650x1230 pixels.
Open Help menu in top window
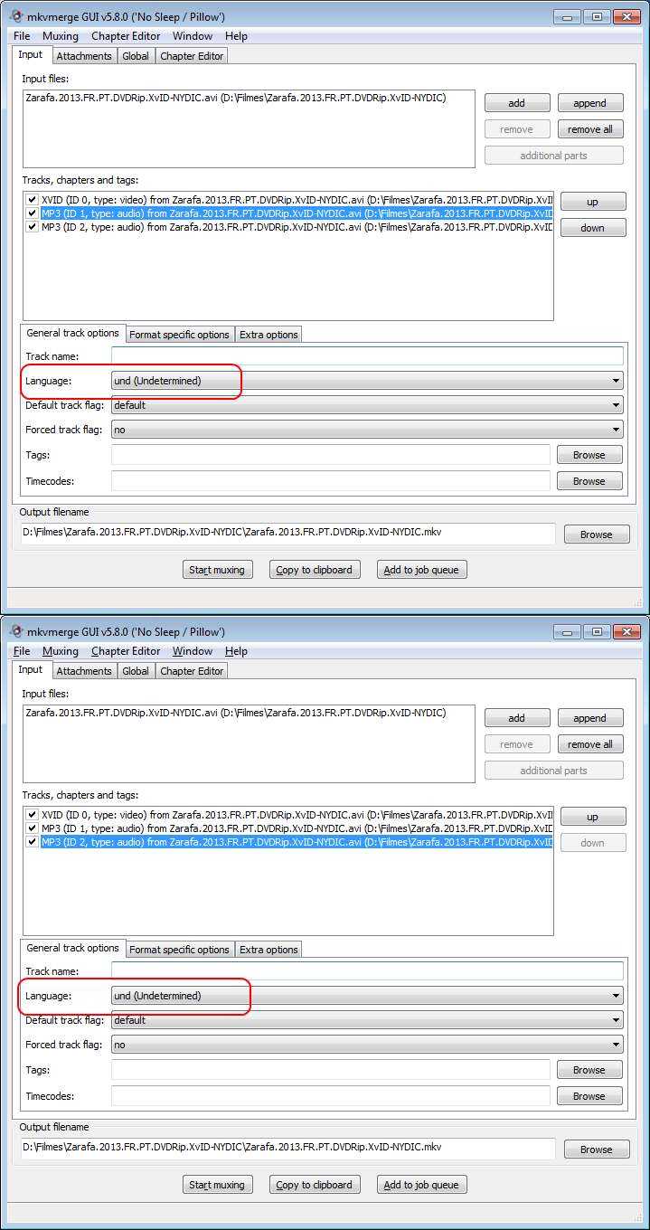tap(236, 36)
